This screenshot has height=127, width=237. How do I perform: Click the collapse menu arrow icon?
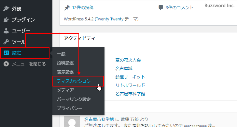click(x=6, y=64)
